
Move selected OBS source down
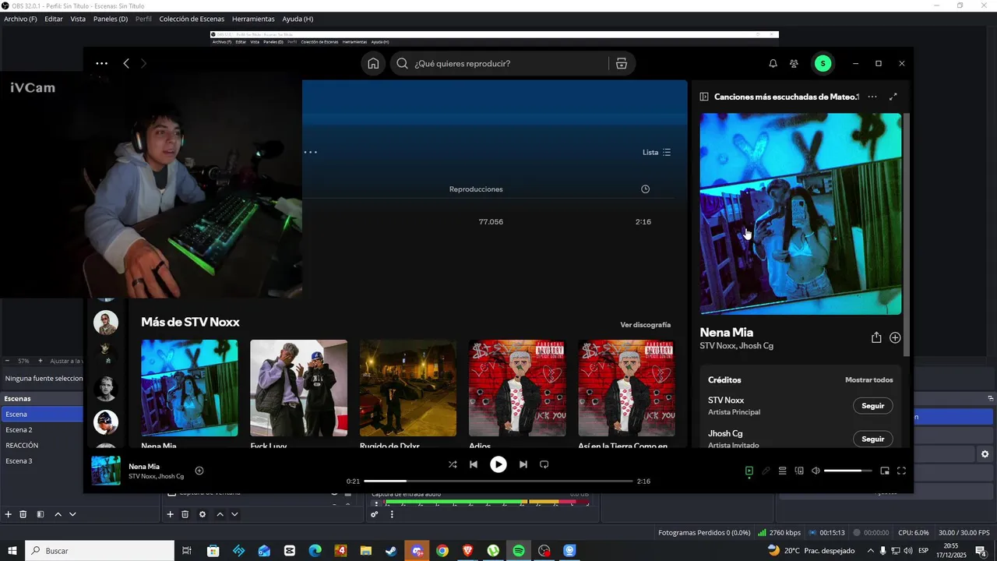click(x=234, y=514)
